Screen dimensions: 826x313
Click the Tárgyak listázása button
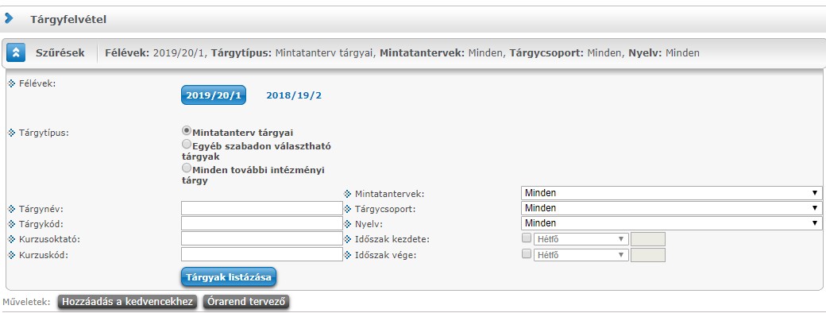point(228,277)
